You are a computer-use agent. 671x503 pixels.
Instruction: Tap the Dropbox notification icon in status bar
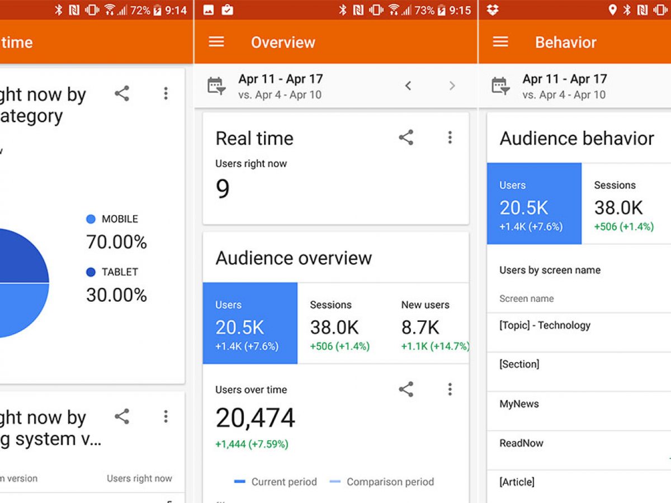click(493, 10)
